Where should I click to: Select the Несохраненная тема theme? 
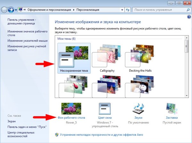click(x=74, y=58)
